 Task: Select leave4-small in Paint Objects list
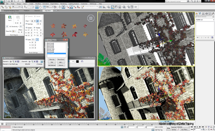pyautogui.click(x=51, y=48)
